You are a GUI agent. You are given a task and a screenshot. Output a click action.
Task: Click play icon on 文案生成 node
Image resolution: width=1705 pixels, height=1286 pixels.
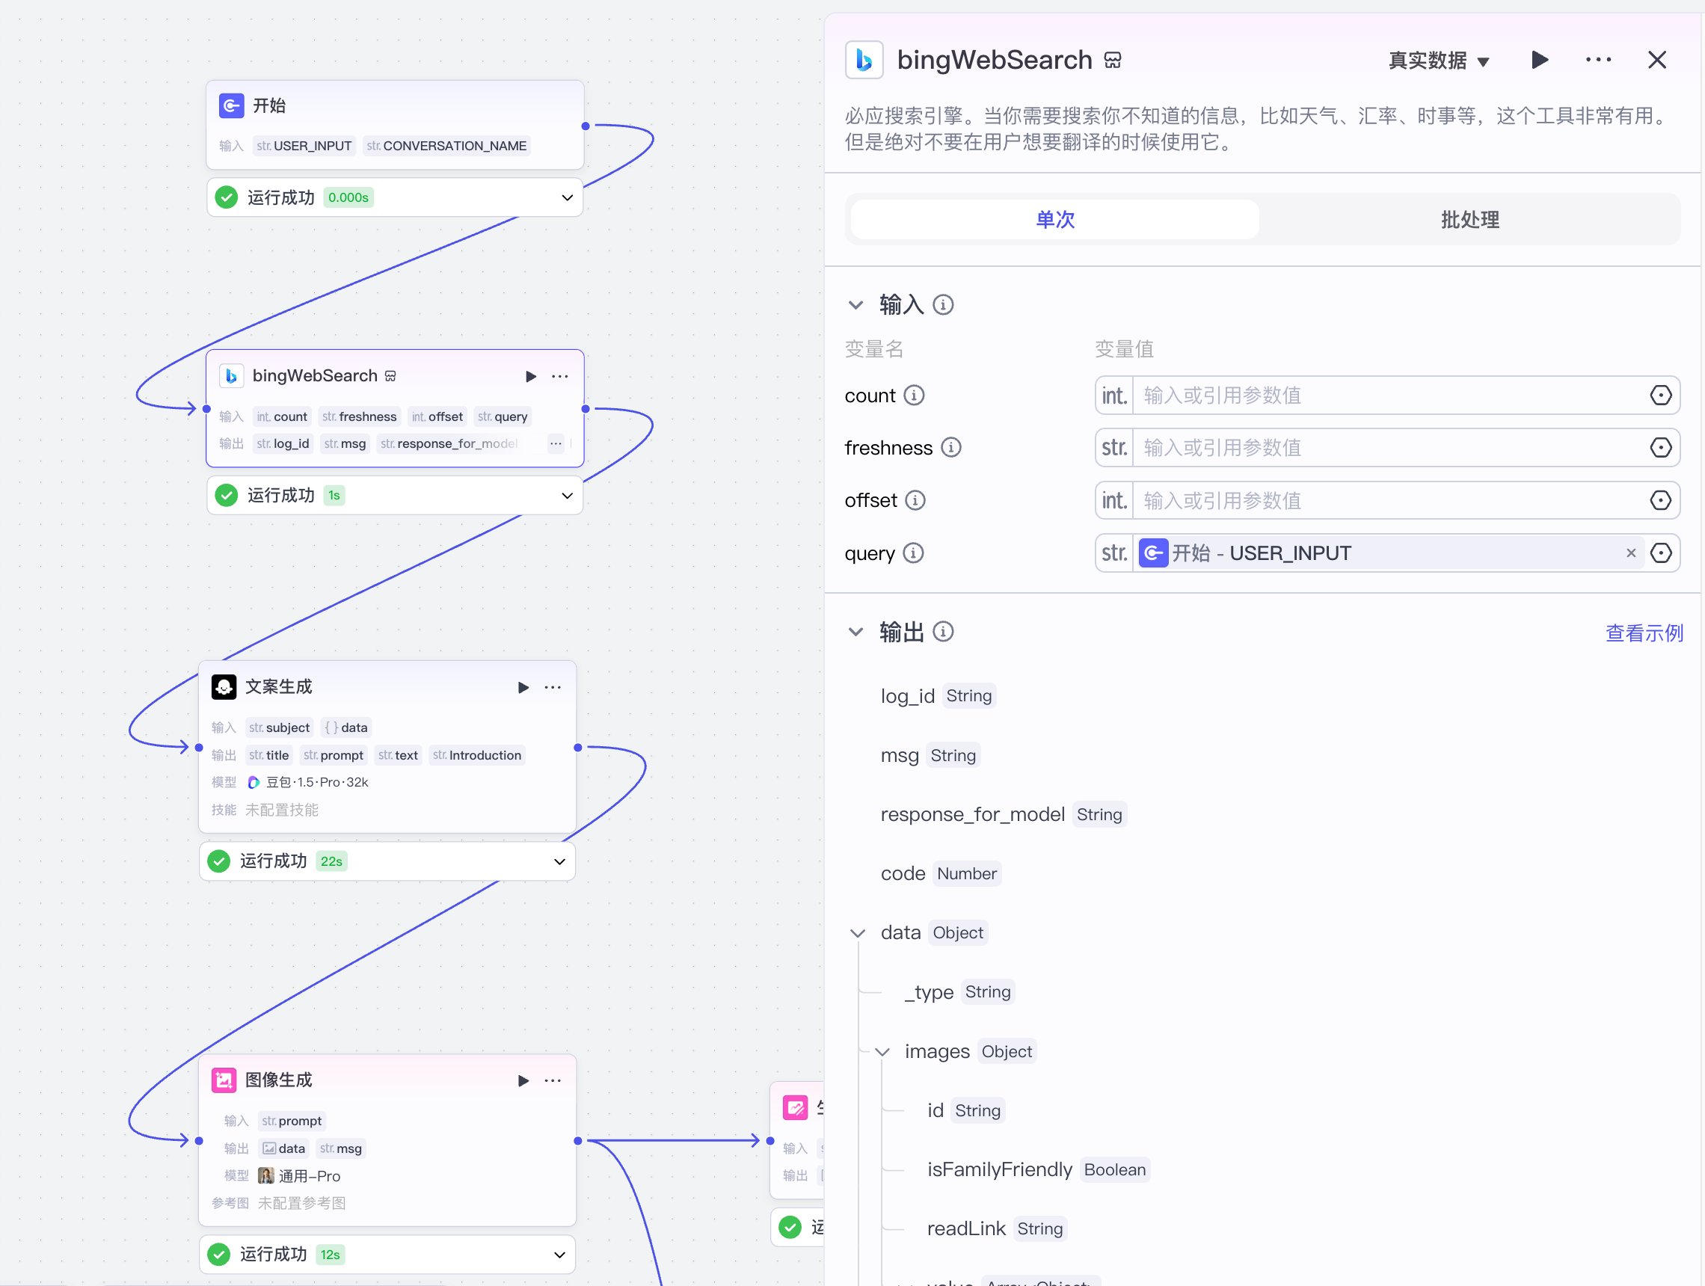[523, 687]
